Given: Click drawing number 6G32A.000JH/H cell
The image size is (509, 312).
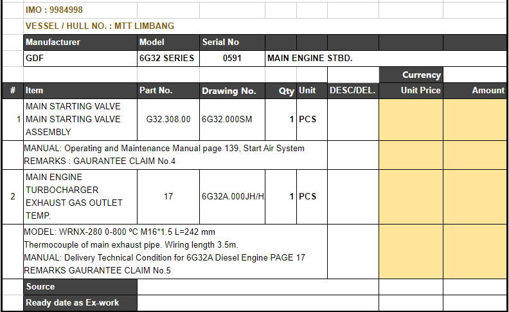Looking at the screenshot, I should [x=231, y=196].
